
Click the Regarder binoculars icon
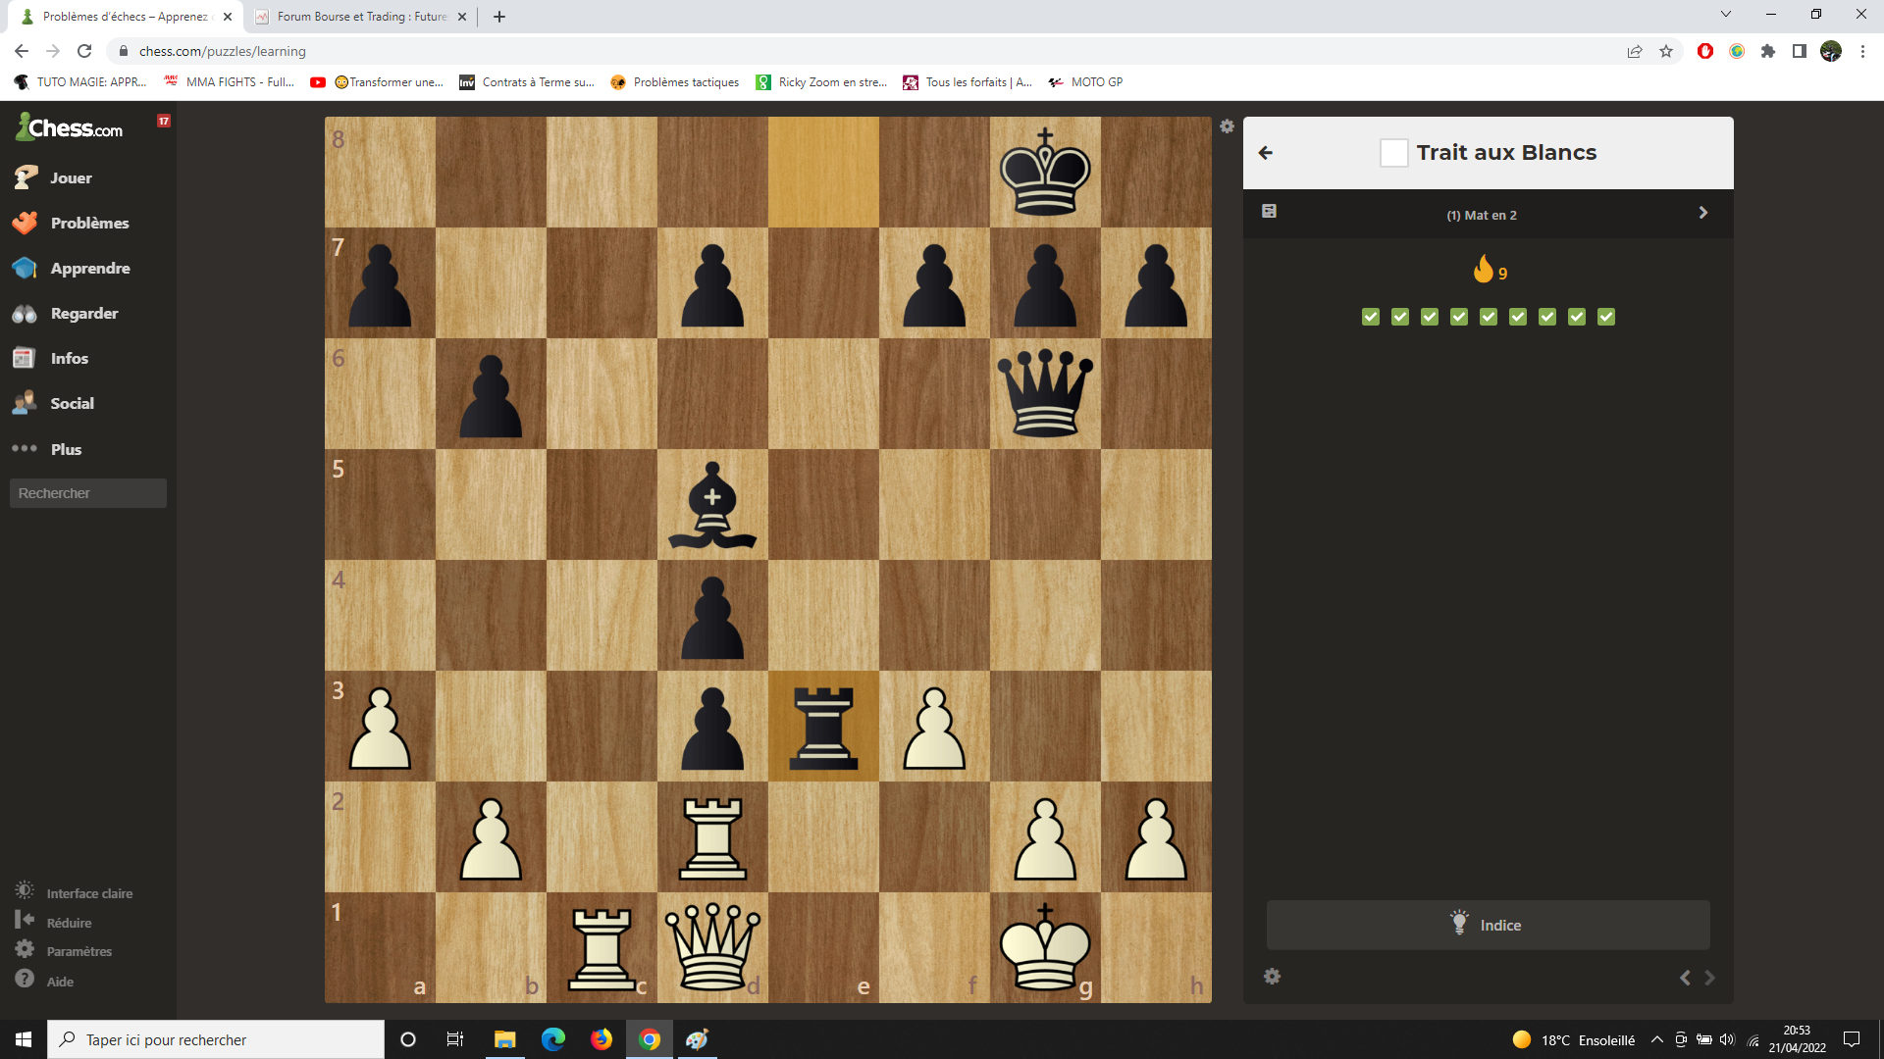[25, 314]
